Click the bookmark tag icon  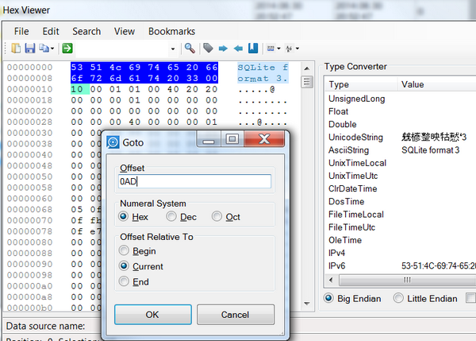tap(208, 48)
